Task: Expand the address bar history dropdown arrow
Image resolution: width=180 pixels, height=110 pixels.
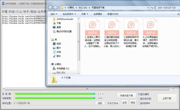Action: tap(148, 8)
